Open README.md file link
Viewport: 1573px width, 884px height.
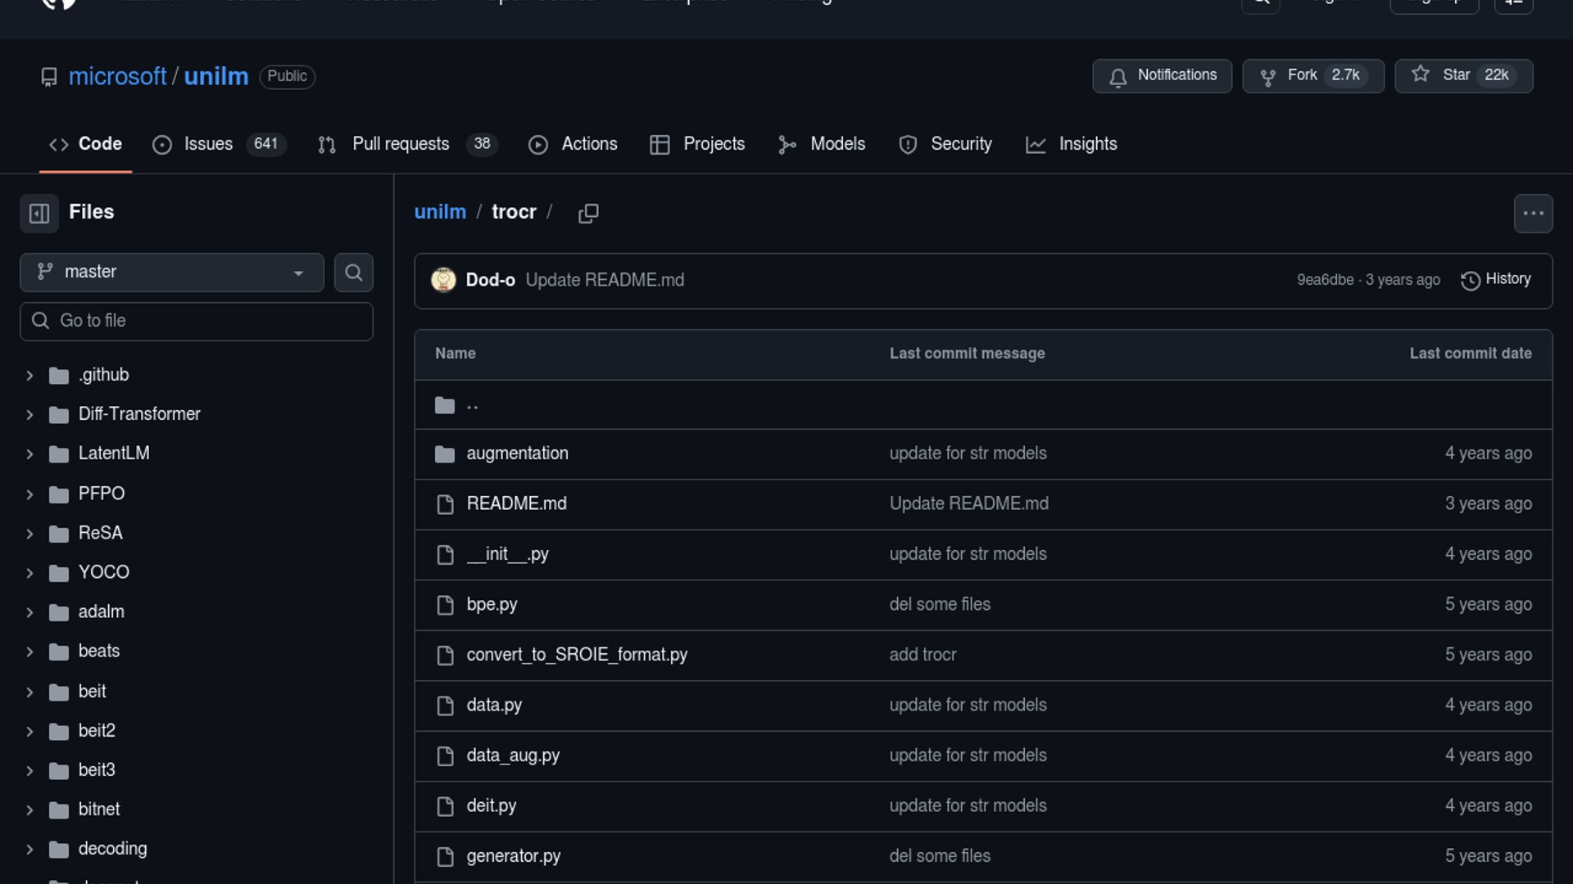click(516, 504)
